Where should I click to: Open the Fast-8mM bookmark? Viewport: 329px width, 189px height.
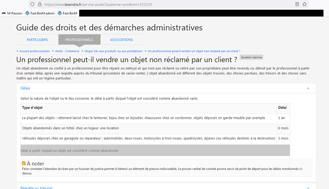(67, 13)
